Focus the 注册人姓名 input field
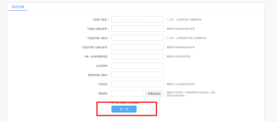 click(137, 19)
